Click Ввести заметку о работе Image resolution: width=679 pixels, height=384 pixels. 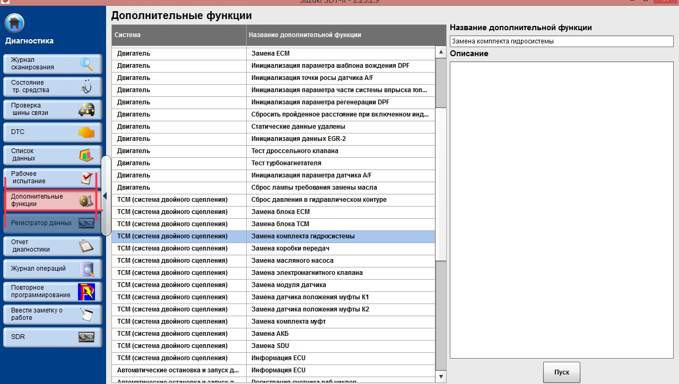click(52, 314)
